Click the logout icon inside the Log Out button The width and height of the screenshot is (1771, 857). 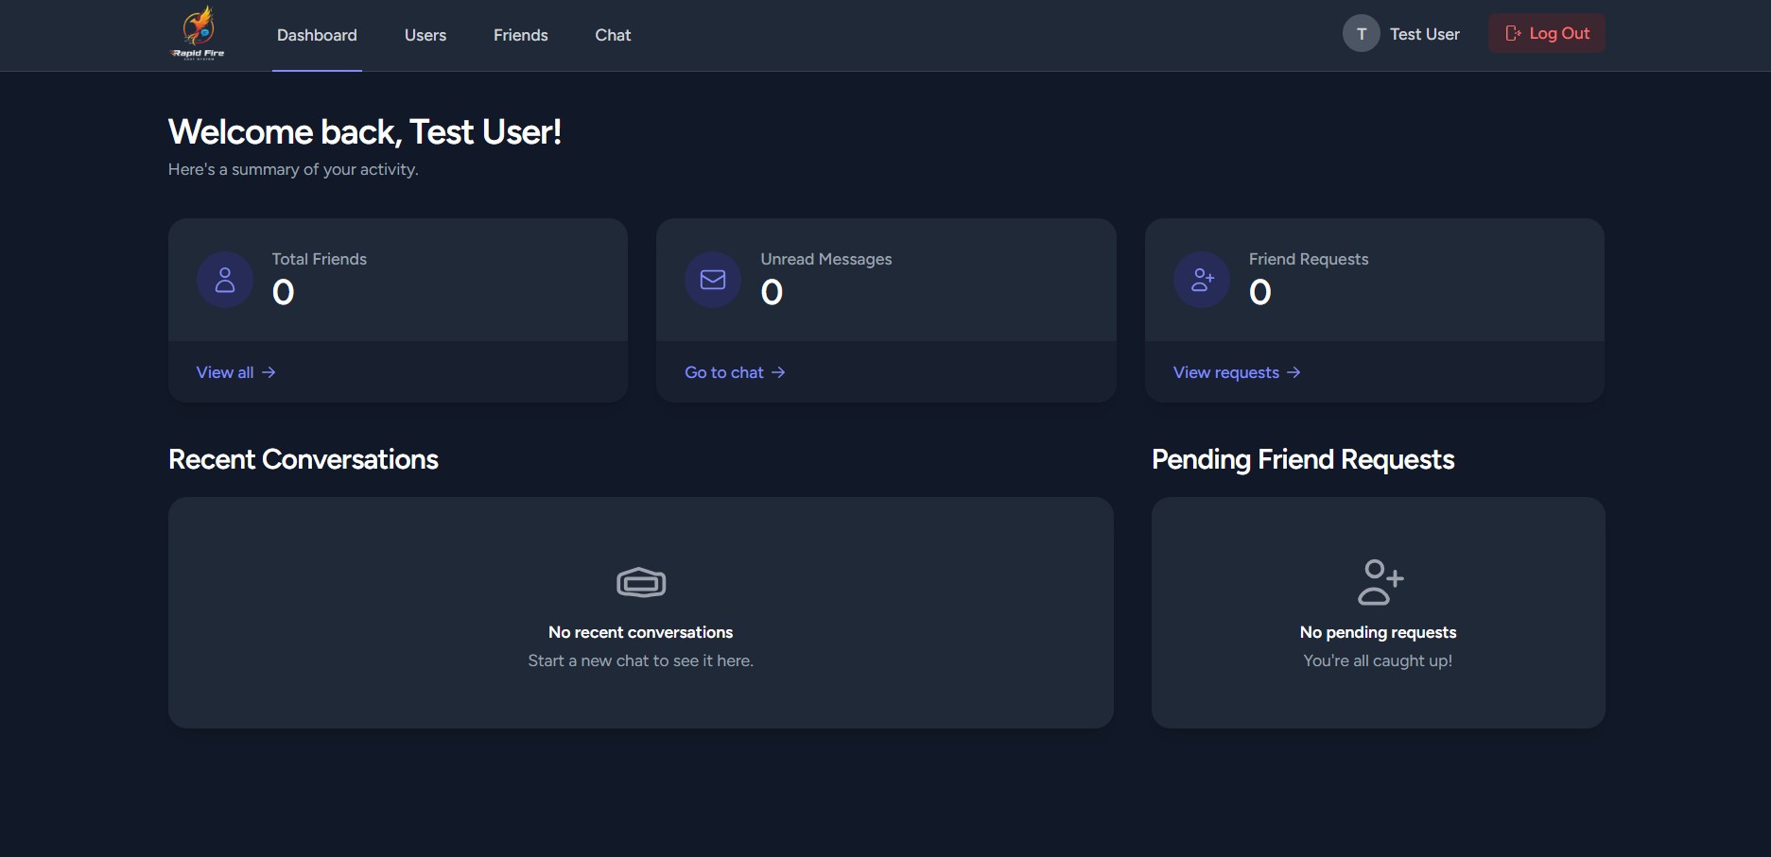(1513, 32)
